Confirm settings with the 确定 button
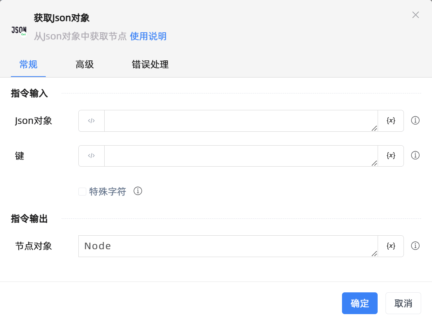Viewport: 432px width, 325px height. click(x=360, y=303)
